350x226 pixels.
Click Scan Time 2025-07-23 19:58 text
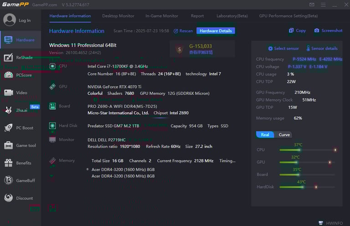141,31
